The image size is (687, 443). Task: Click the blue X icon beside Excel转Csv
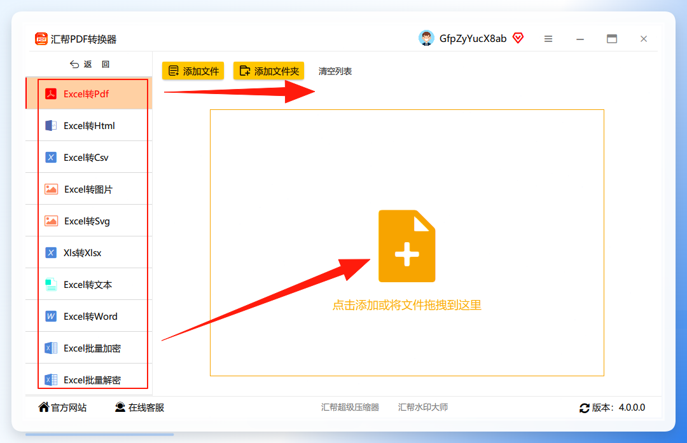coord(51,157)
